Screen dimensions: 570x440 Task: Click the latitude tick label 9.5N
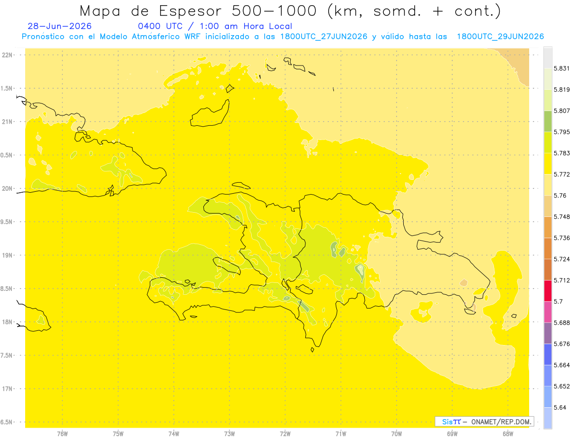[7, 222]
